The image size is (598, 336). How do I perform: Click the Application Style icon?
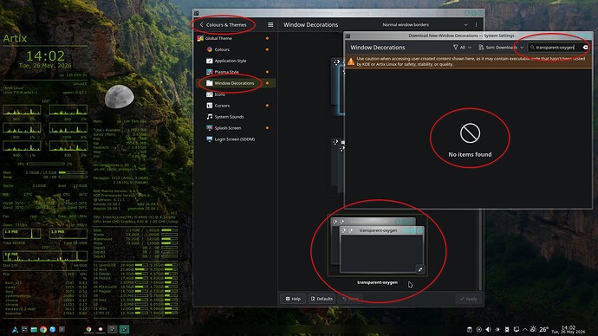(210, 61)
